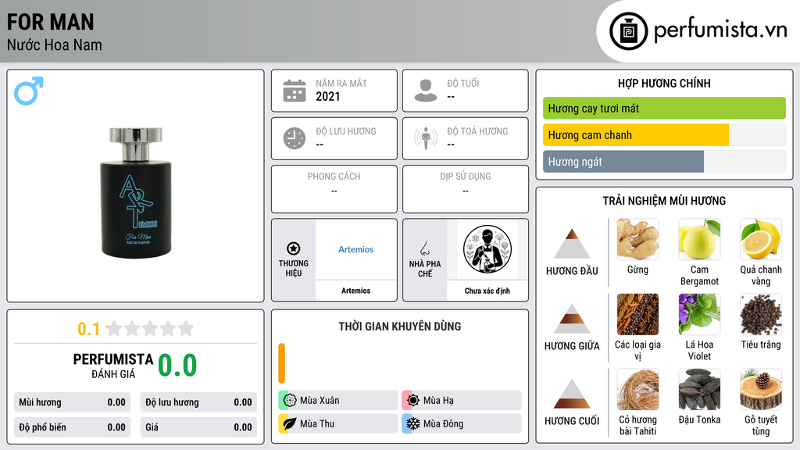Open the Gỗ tuyết tùng ingredient image

pyautogui.click(x=761, y=389)
